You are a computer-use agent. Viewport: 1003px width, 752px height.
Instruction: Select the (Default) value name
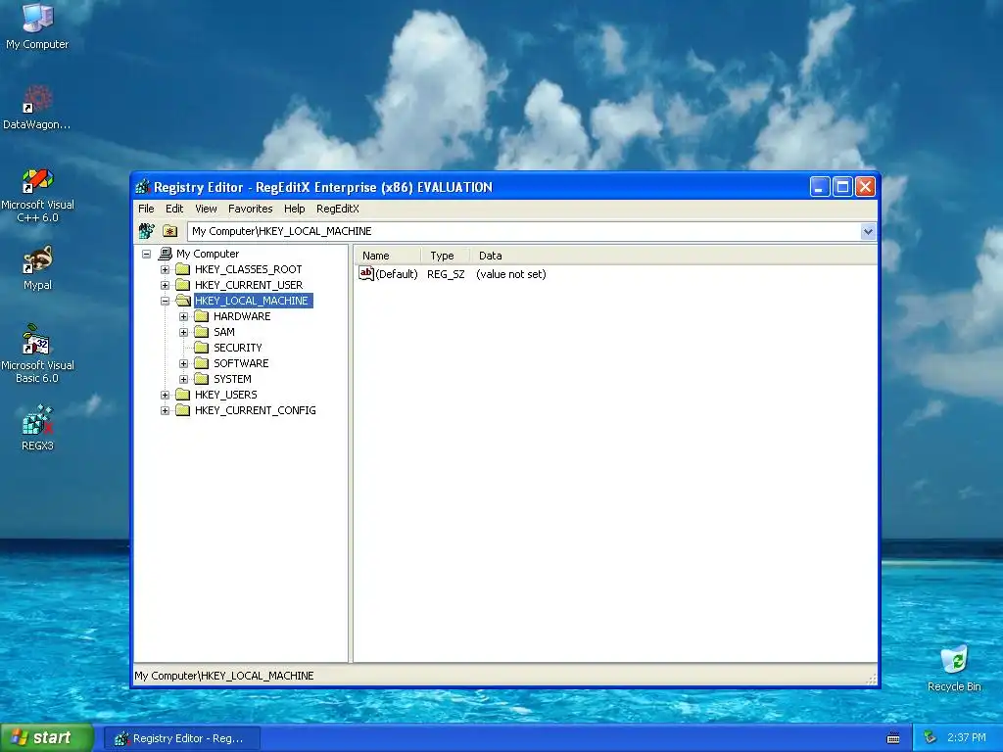397,274
